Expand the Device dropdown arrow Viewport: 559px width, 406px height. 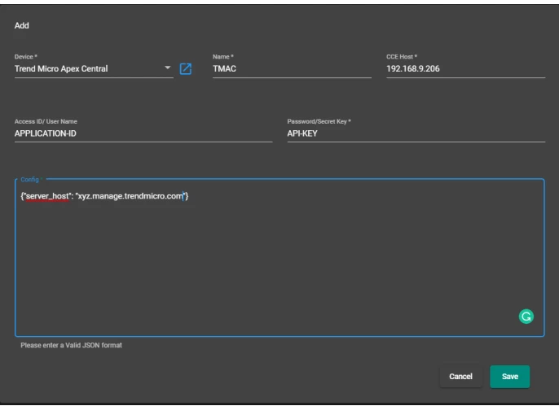(167, 68)
